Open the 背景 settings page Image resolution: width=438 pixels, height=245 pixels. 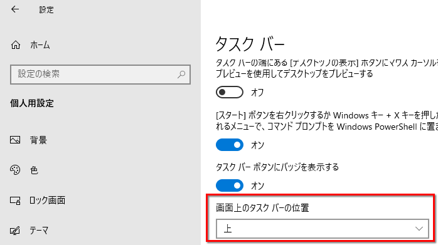pyautogui.click(x=38, y=140)
